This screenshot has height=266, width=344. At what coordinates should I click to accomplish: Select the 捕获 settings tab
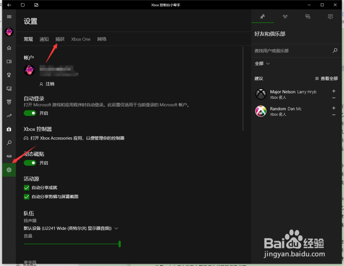pyautogui.click(x=60, y=39)
